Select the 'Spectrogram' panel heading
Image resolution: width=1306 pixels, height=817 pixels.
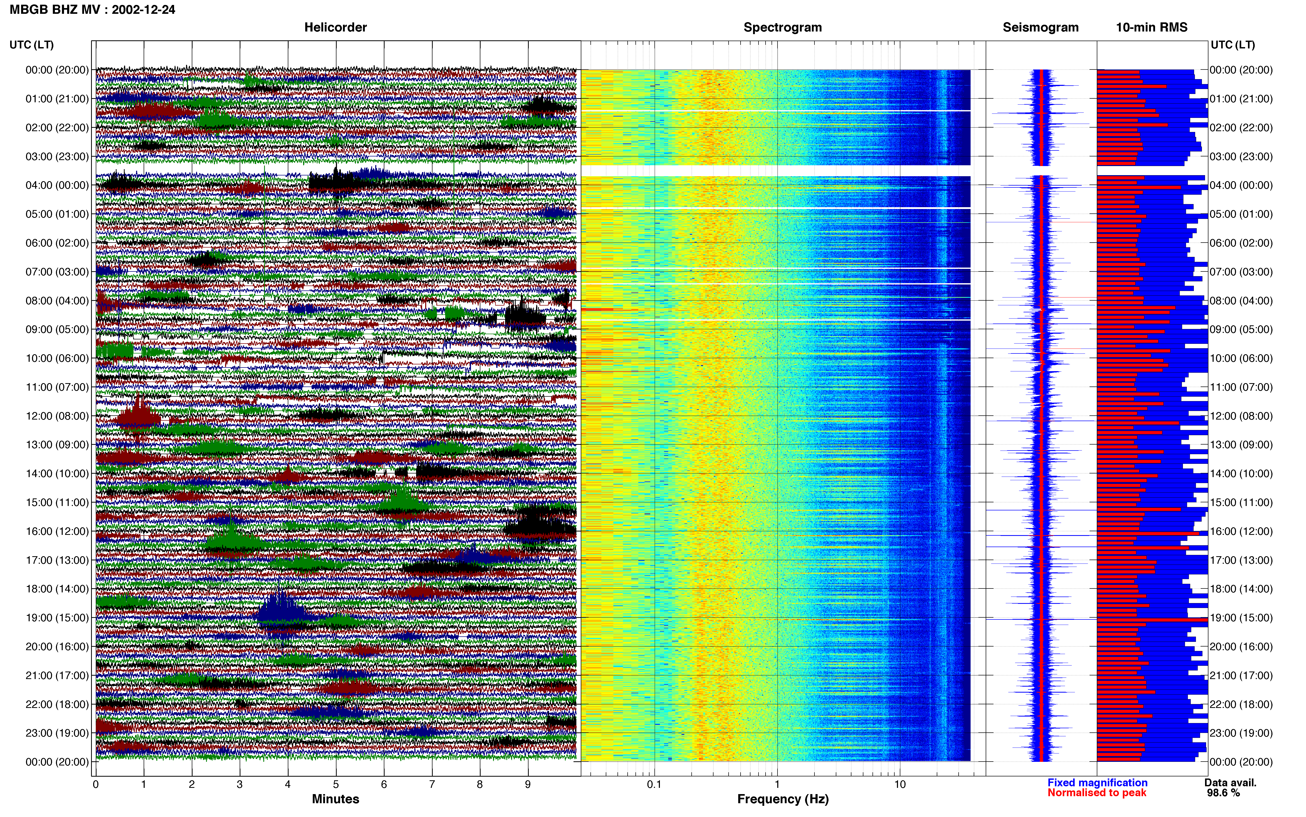click(783, 27)
